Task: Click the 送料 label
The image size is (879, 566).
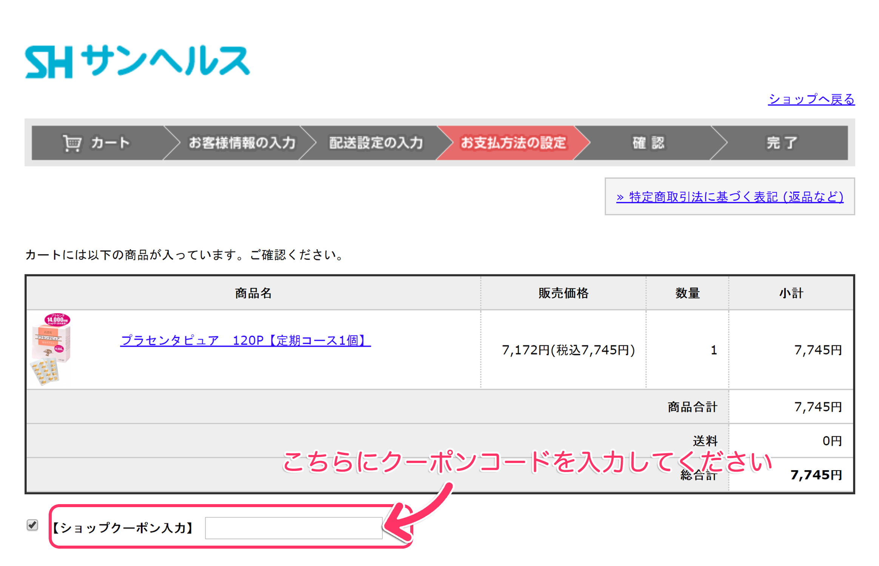Action: pos(705,441)
